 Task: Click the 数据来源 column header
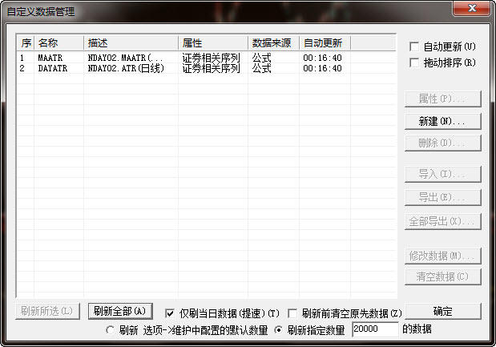coord(273,43)
